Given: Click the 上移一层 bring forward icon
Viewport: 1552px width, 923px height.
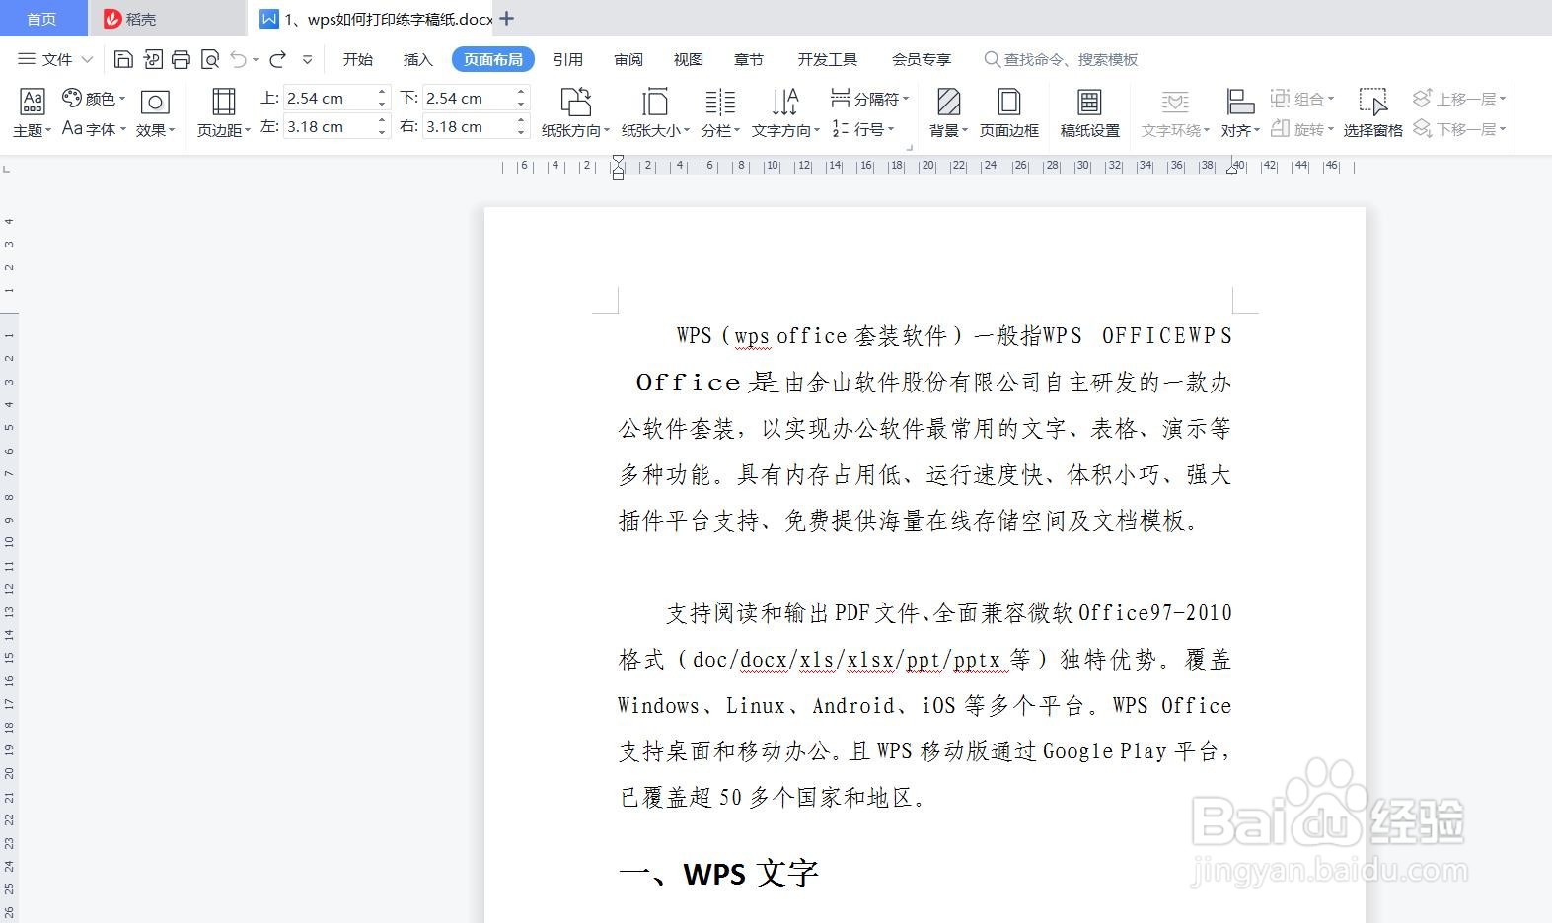Looking at the screenshot, I should coord(1422,98).
